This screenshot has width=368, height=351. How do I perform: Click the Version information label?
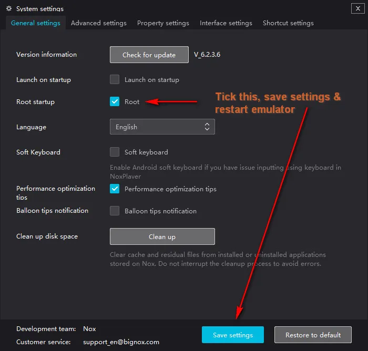[46, 55]
